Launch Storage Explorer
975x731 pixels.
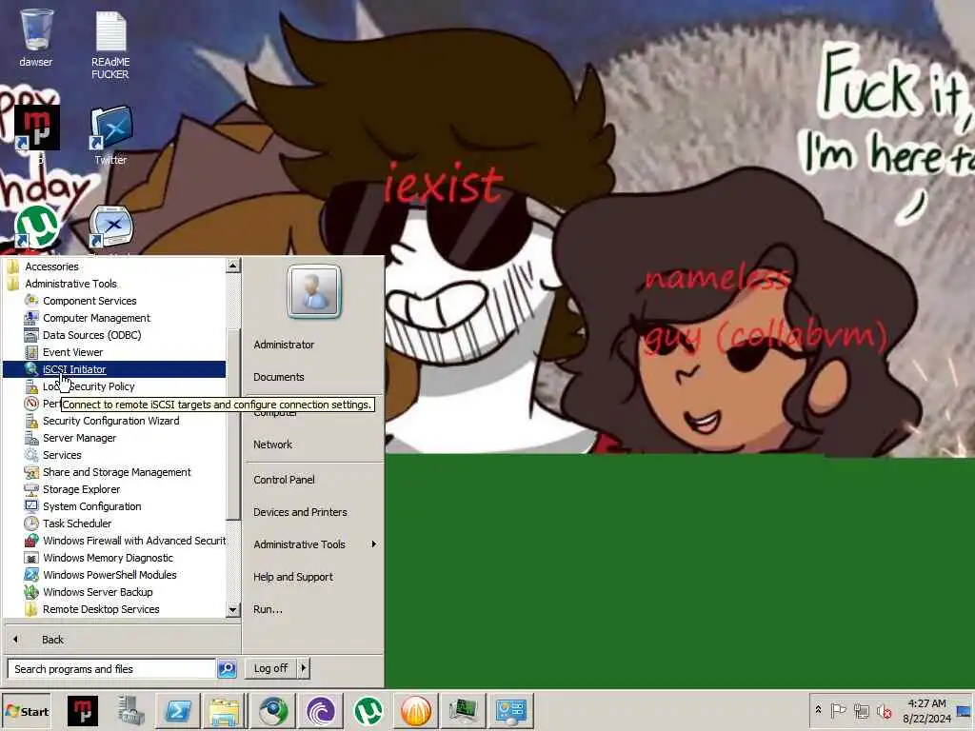click(81, 489)
